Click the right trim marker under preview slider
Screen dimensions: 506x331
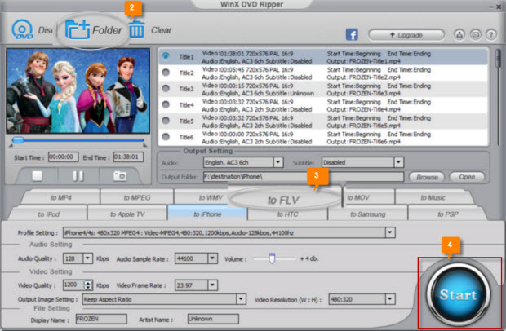(145, 145)
